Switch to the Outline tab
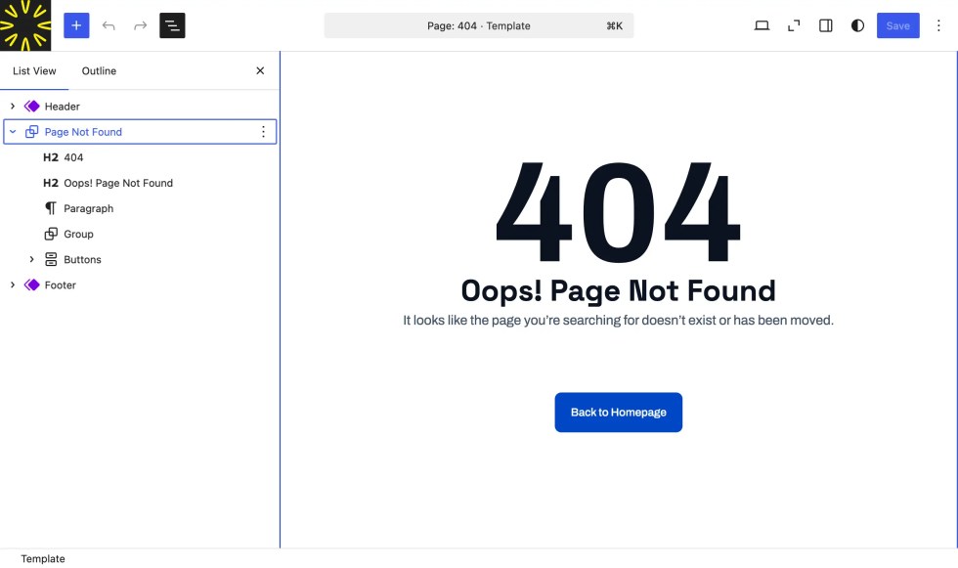Image resolution: width=958 pixels, height=568 pixels. [99, 70]
